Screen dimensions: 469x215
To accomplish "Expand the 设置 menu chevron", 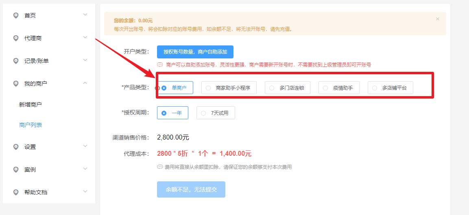I will (x=85, y=146).
